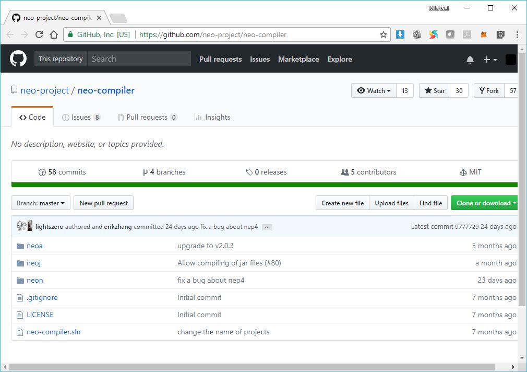Click the MetaMask fox extension icon
Viewport: 527px width, 372px height.
[484, 34]
